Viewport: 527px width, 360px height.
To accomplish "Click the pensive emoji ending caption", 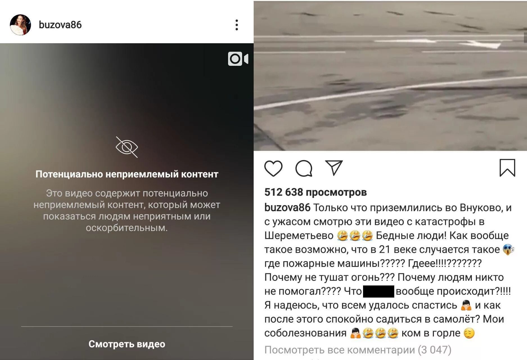I will [469, 333].
